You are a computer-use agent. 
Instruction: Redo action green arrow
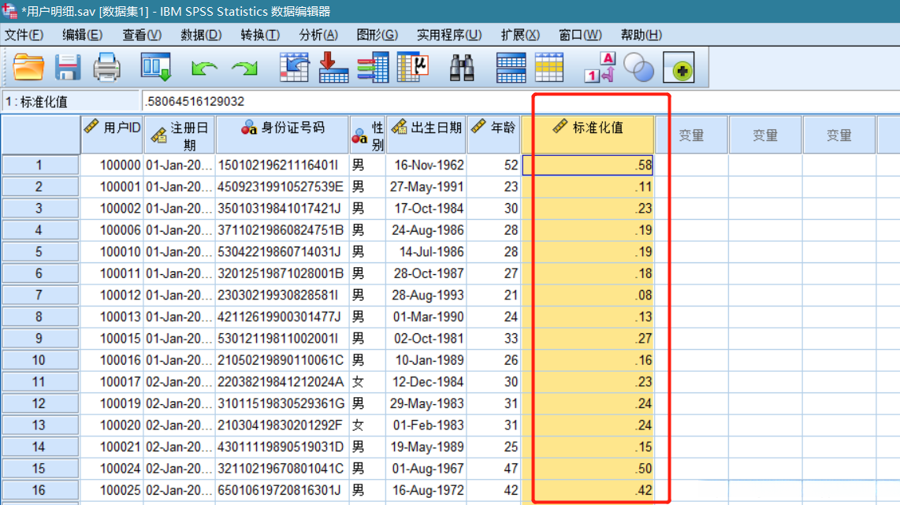coord(245,69)
